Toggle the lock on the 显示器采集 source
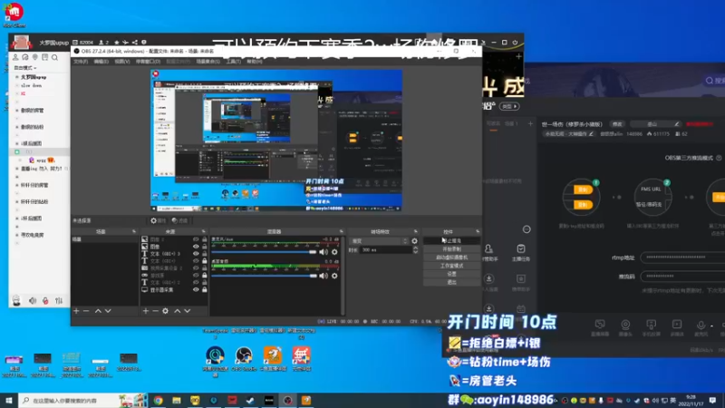The width and height of the screenshot is (725, 408). pos(205,289)
